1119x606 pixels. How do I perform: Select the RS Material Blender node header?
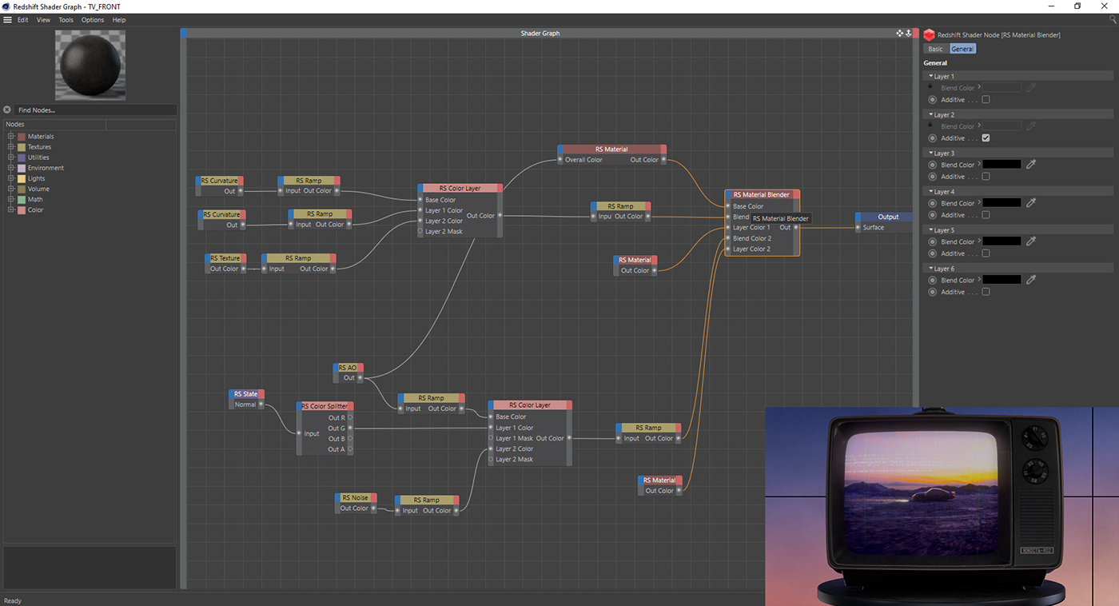pyautogui.click(x=761, y=195)
